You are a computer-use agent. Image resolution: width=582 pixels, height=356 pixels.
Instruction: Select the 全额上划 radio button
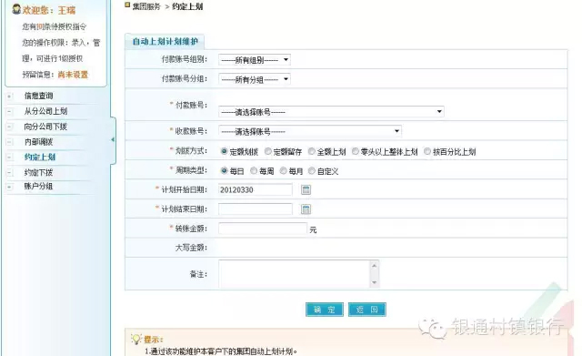(x=311, y=151)
